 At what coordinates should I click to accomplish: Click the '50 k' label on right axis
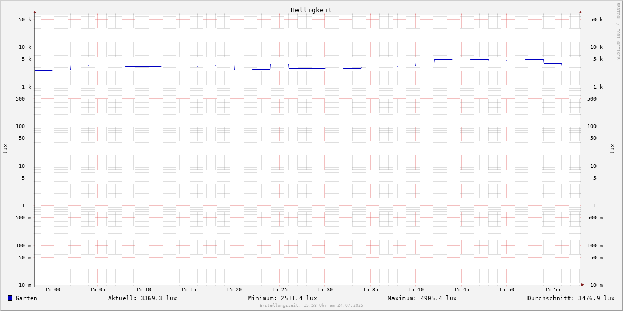click(597, 20)
